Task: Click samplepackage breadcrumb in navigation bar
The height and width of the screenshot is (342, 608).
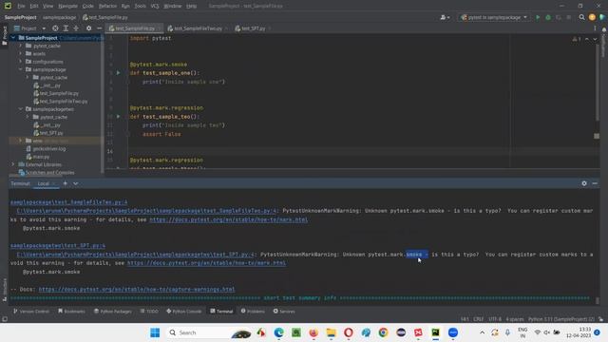Action: (x=59, y=17)
